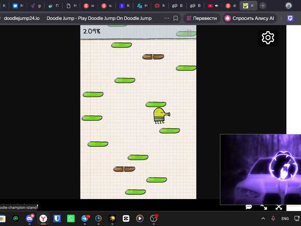Click the video overlay chat bubble icon
The height and width of the screenshot is (226, 301).
(x=249, y=207)
